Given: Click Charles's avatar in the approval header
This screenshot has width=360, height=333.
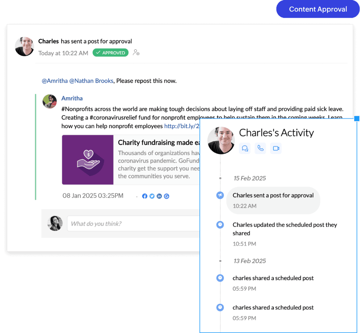Looking at the screenshot, I should [25, 46].
